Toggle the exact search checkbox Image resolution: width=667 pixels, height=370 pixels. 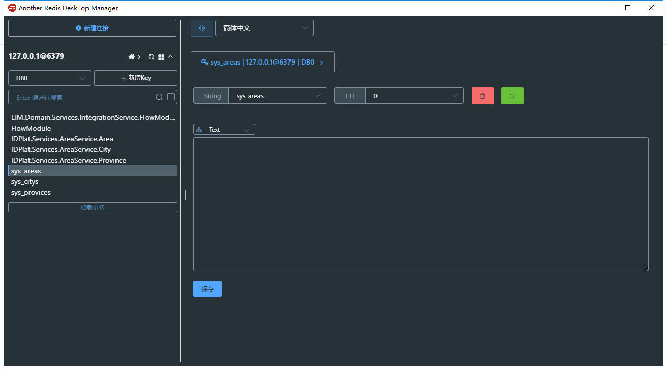point(171,97)
